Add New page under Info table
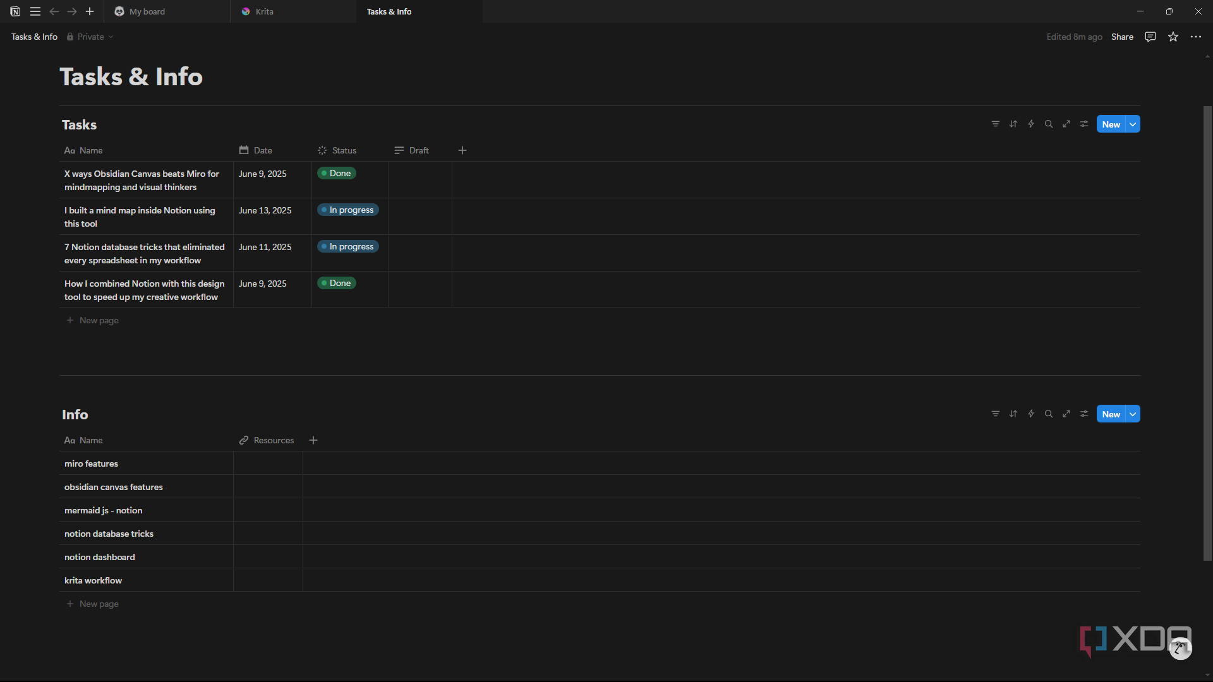The height and width of the screenshot is (682, 1213). [x=93, y=604]
